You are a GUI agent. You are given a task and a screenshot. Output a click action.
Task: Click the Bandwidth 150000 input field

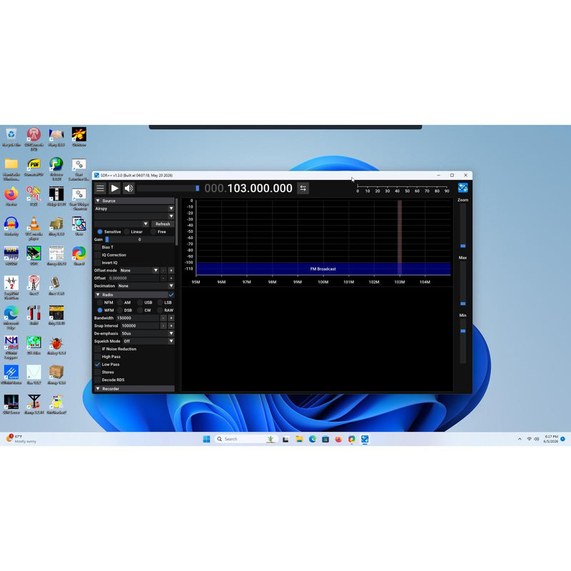point(137,318)
